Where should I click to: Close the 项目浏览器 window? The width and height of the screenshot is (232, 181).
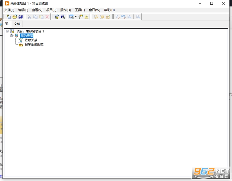pos(223,3)
